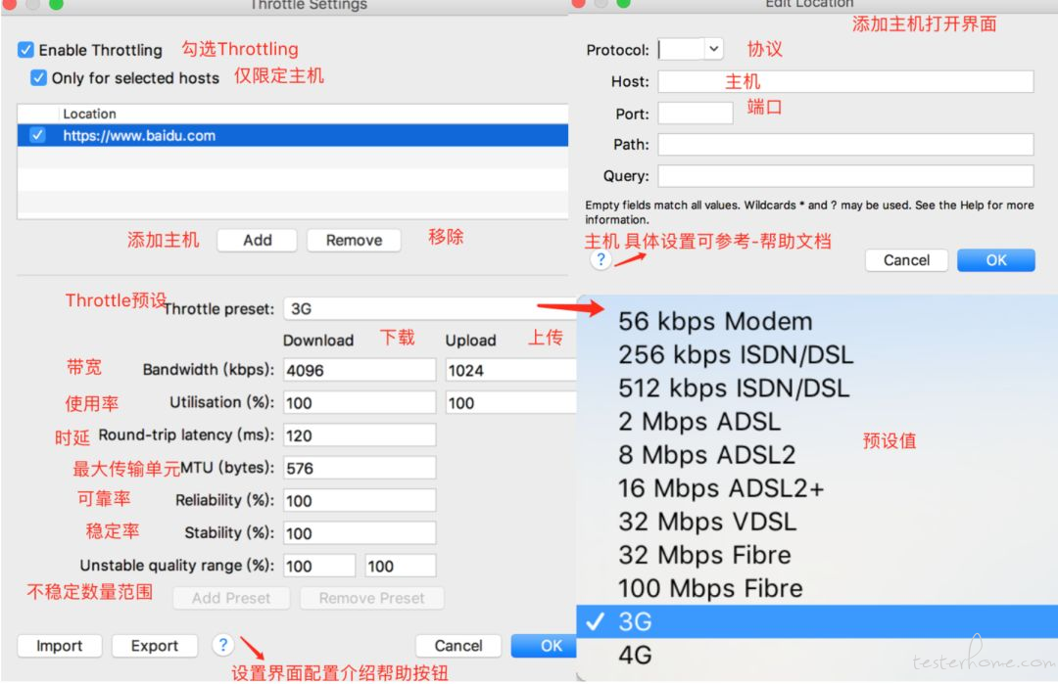Uncheck the https://www.baidu.com location checkbox
This screenshot has width=1058, height=684.
point(37,135)
